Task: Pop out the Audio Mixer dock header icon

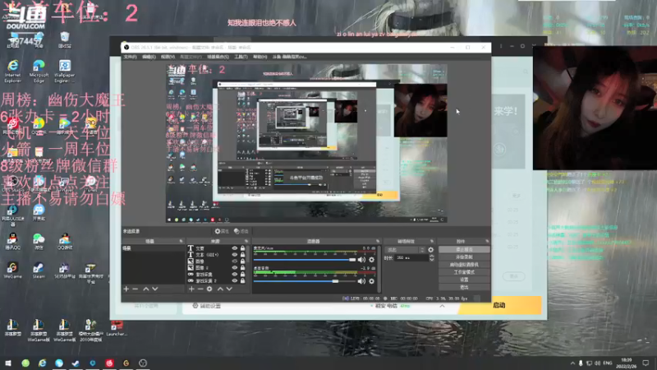Action: tap(378, 241)
